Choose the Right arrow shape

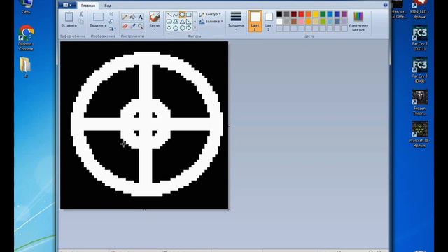pyautogui.click(x=188, y=28)
